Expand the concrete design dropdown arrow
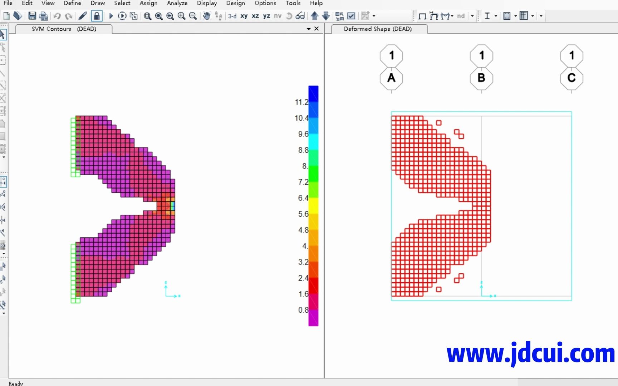 click(515, 16)
